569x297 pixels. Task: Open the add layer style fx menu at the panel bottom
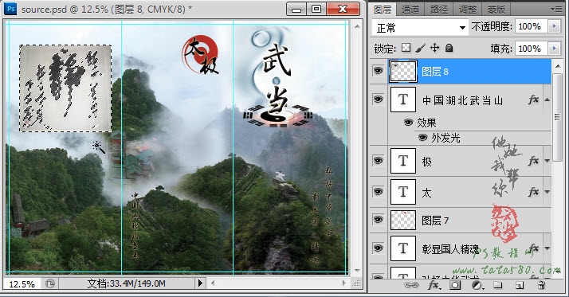(x=434, y=285)
